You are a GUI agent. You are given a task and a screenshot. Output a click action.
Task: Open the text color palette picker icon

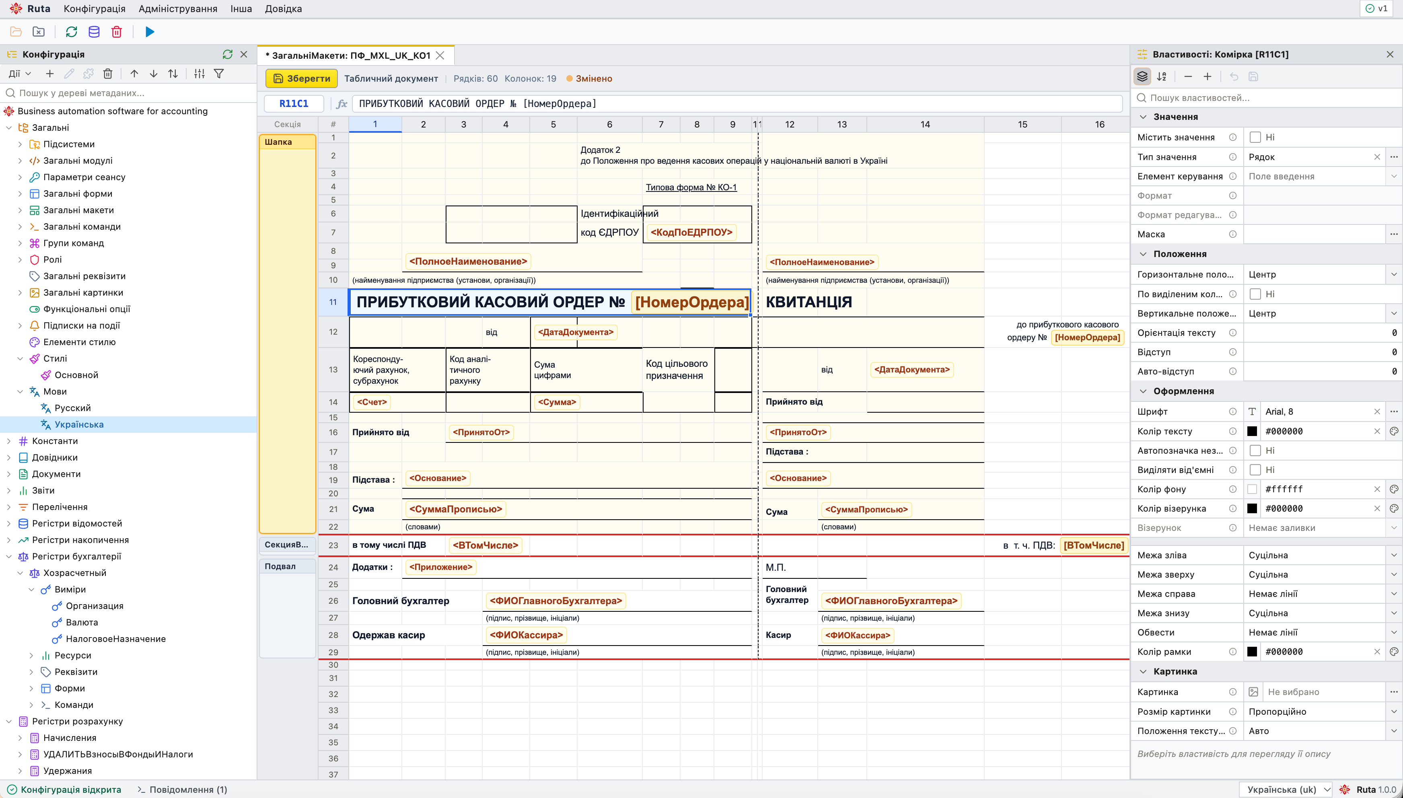[x=1394, y=431]
